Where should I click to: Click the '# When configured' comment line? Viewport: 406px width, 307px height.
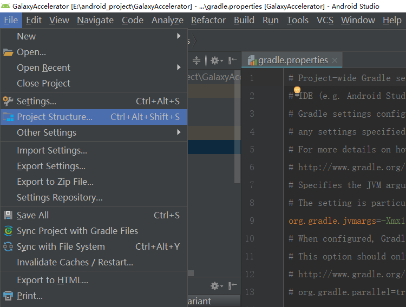click(347, 238)
